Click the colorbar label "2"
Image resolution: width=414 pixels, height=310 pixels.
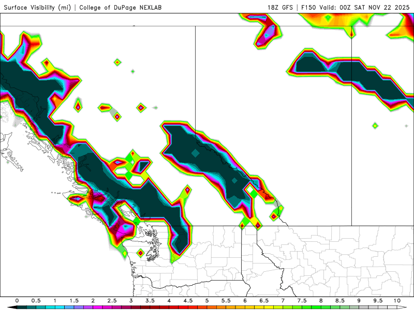click(93, 301)
